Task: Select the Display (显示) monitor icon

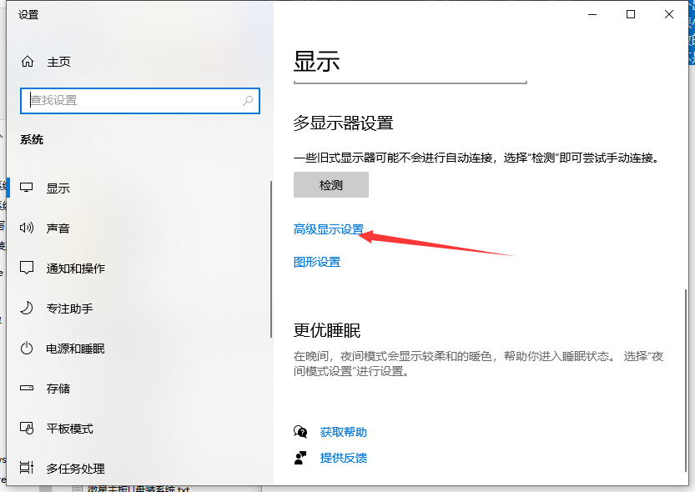Action: [28, 188]
